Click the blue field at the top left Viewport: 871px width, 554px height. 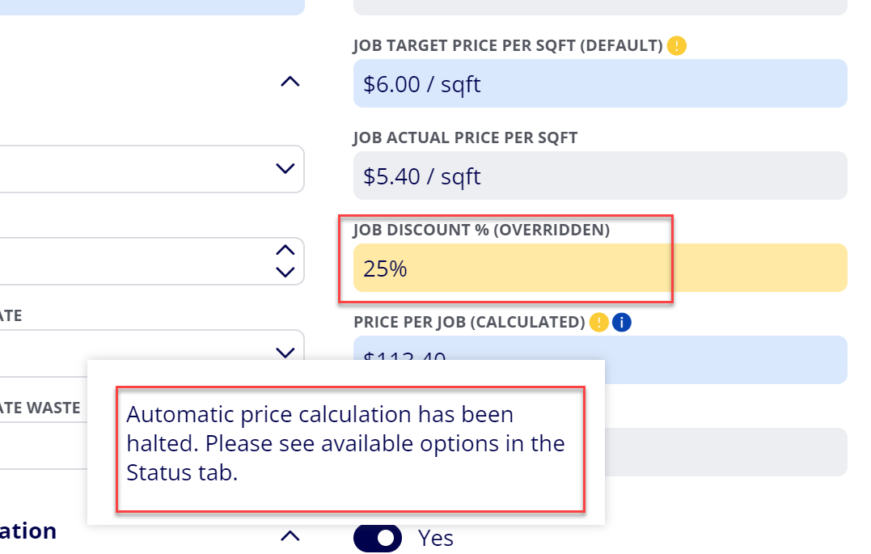(x=152, y=7)
